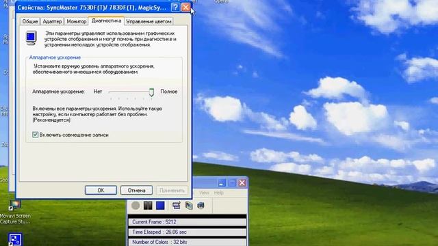Switch to the Адаптер tab
This screenshot has width=438, height=246.
[x=52, y=21]
